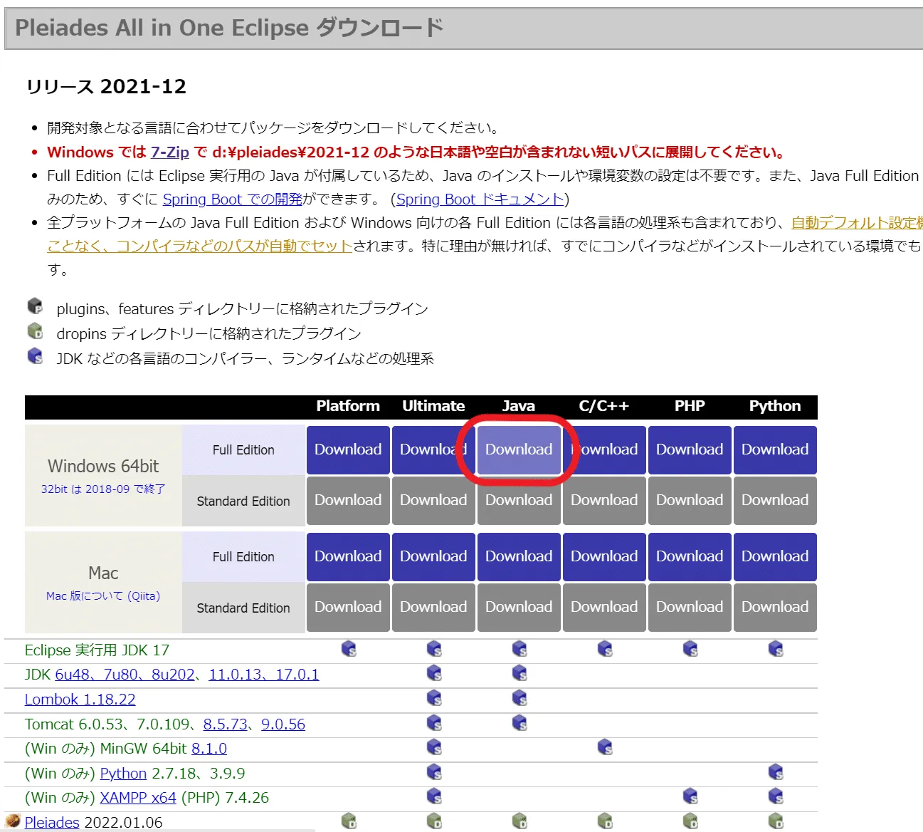Download Windows Full Edition Ultimate package
This screenshot has height=832, width=923.
(x=433, y=449)
